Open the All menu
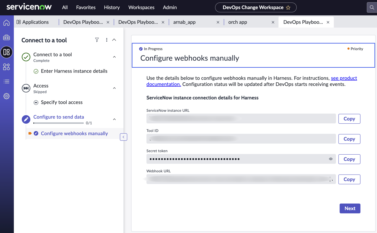Image resolution: width=377 pixels, height=233 pixels. point(65,7)
